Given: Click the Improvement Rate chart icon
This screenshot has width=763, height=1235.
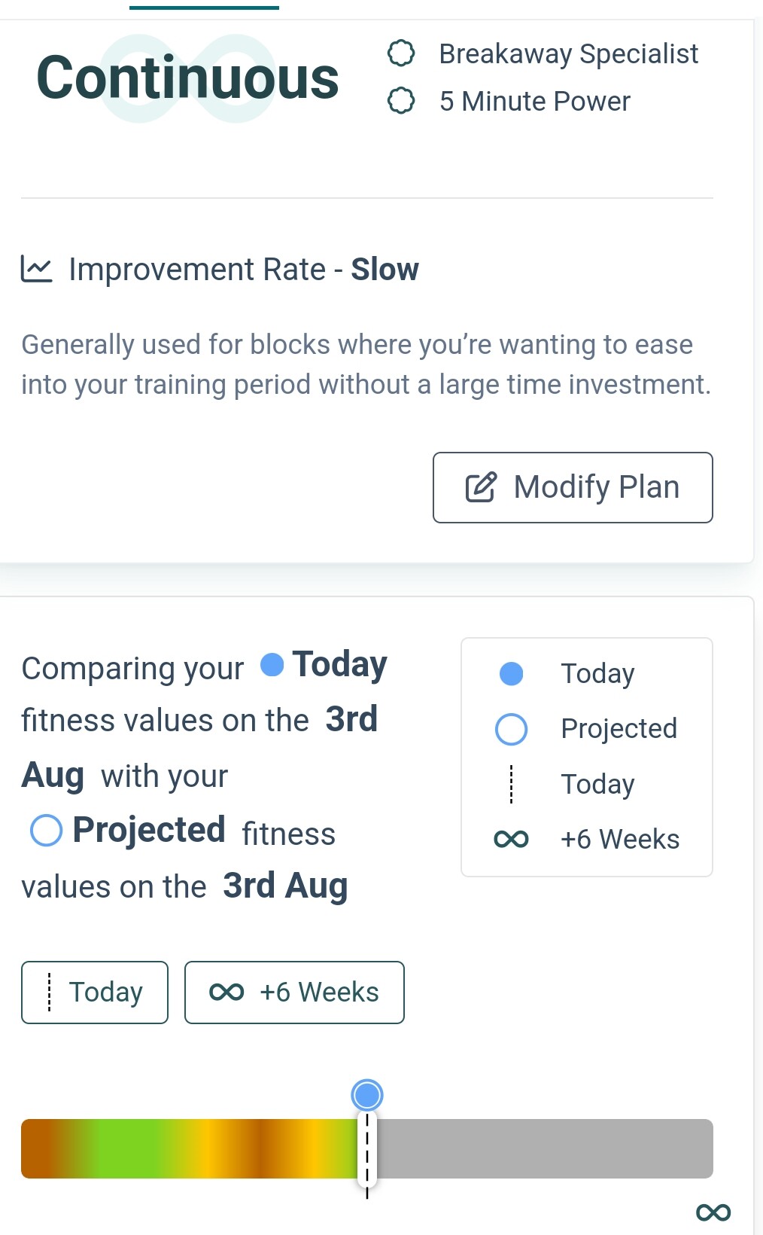Looking at the screenshot, I should (36, 269).
